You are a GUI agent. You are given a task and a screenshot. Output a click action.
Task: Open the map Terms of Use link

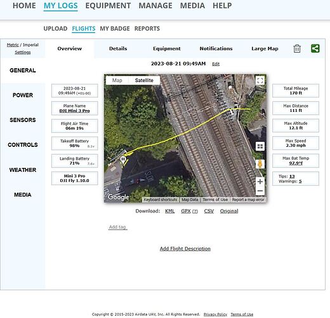click(x=215, y=200)
